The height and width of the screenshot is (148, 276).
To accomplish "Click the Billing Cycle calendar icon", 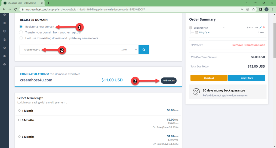I will point(196,33).
